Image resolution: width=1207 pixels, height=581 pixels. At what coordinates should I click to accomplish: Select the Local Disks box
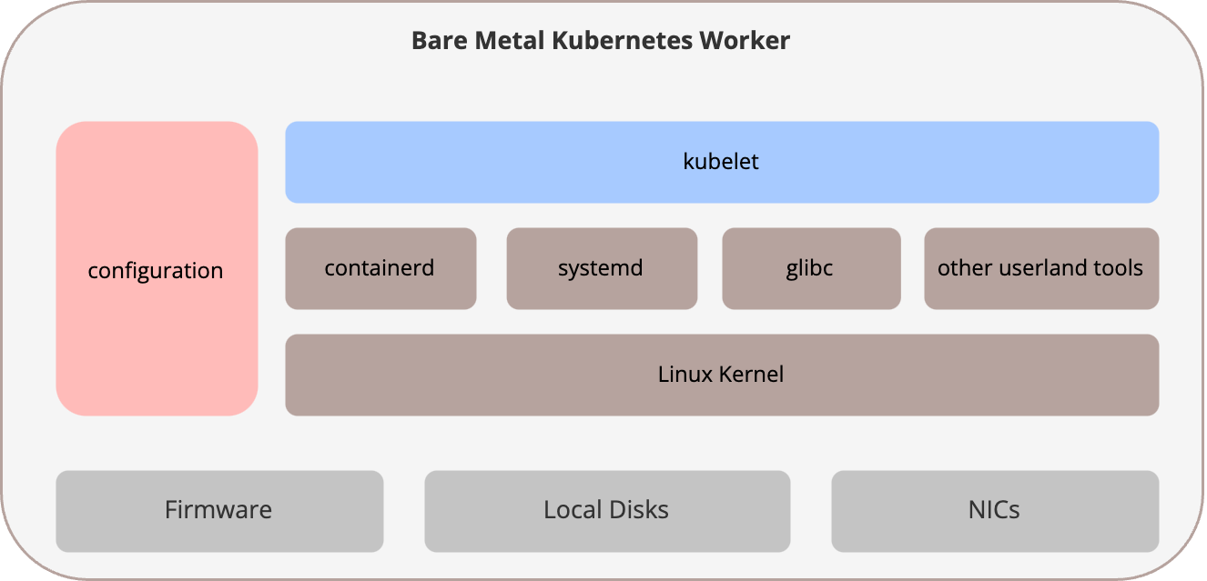(607, 511)
